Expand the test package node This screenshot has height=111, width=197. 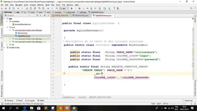[x=10, y=42]
